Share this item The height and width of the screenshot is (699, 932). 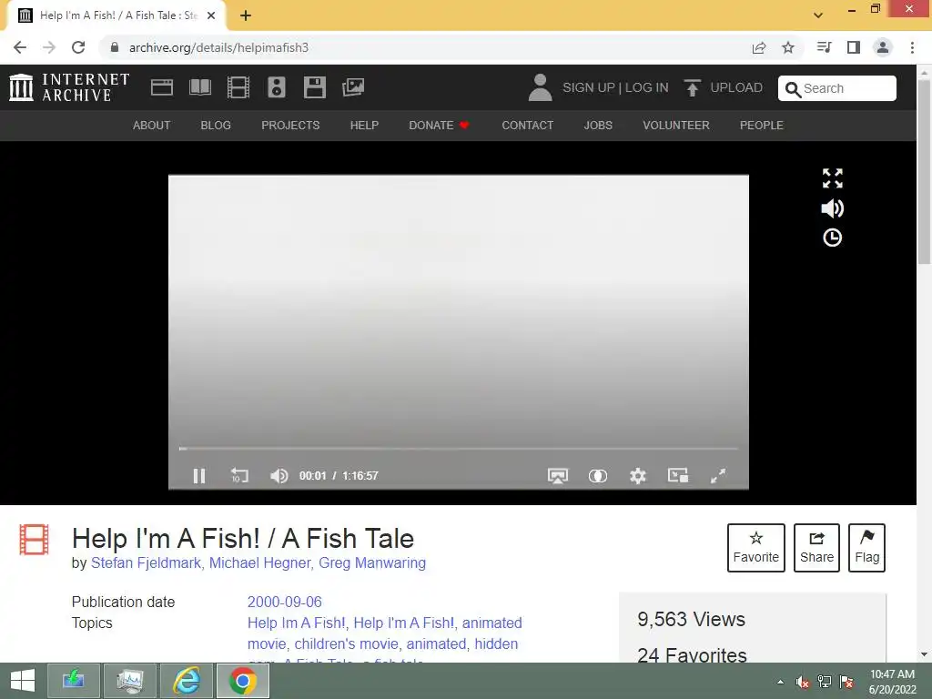(x=816, y=548)
